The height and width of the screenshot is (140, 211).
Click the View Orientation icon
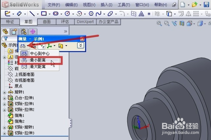[189, 23]
